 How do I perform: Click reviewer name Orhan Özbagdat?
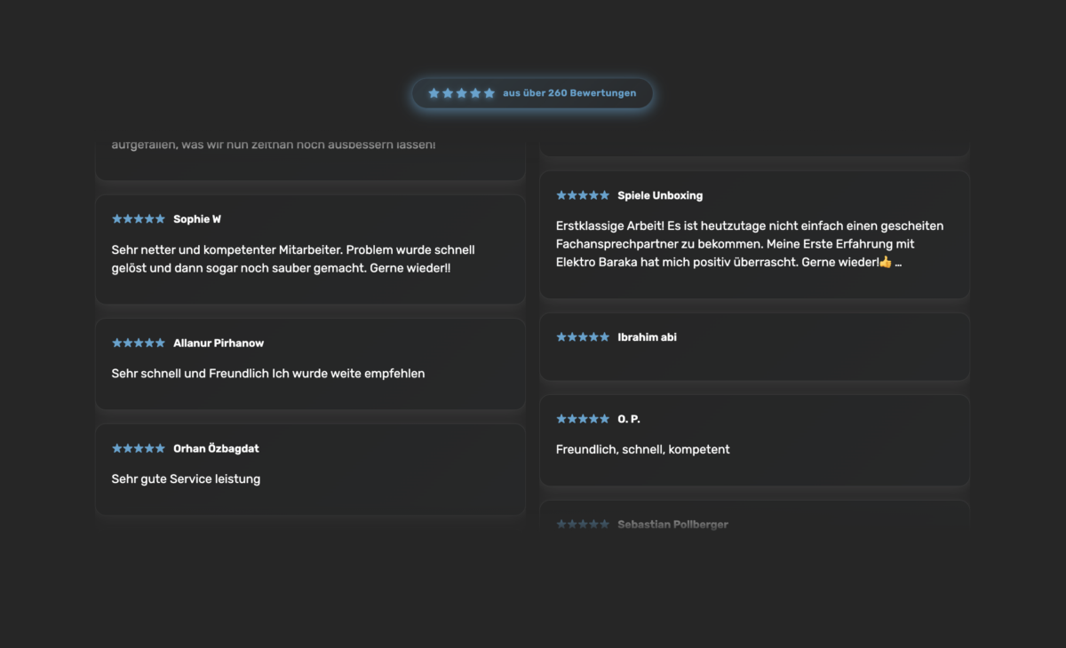[x=216, y=449]
